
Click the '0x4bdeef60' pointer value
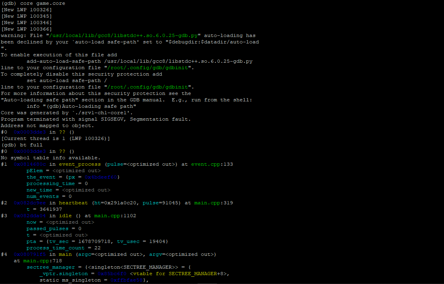coord(101,177)
